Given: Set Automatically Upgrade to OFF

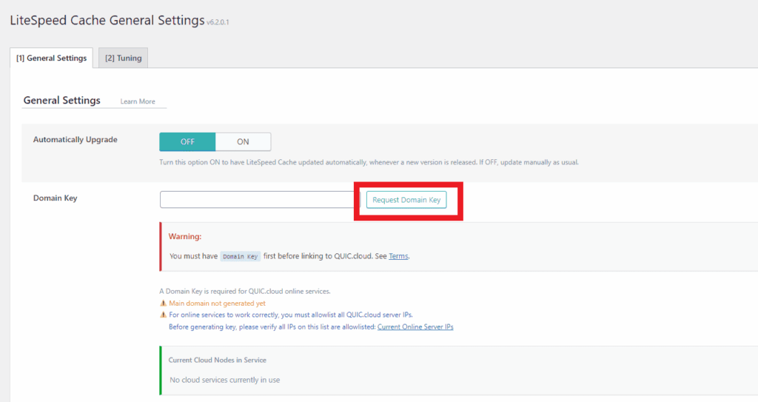Looking at the screenshot, I should (187, 141).
